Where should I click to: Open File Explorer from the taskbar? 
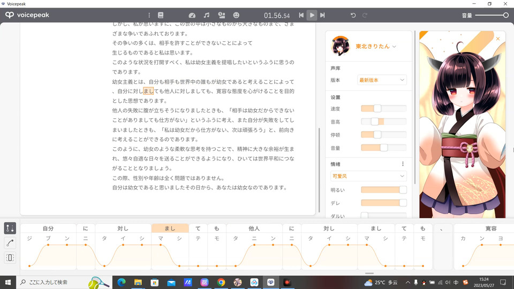138,282
